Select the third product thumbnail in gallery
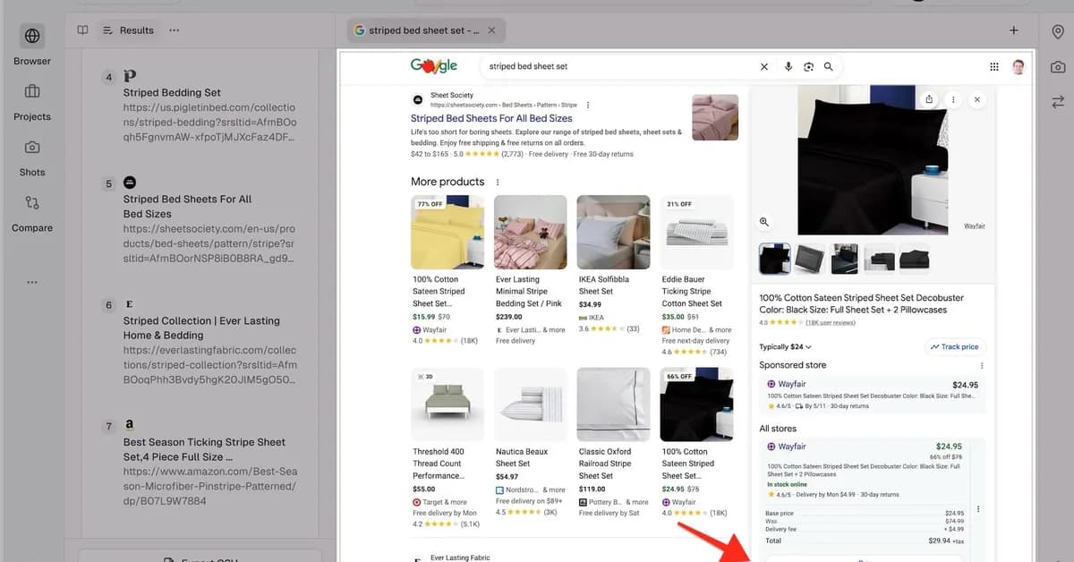 845,259
